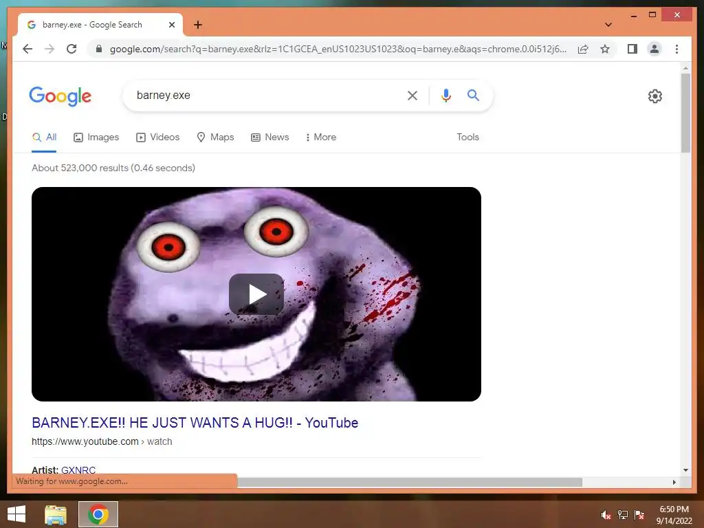Screen dimensions: 704x528
Task: Submit search with the magnifier icon
Action: tap(473, 95)
